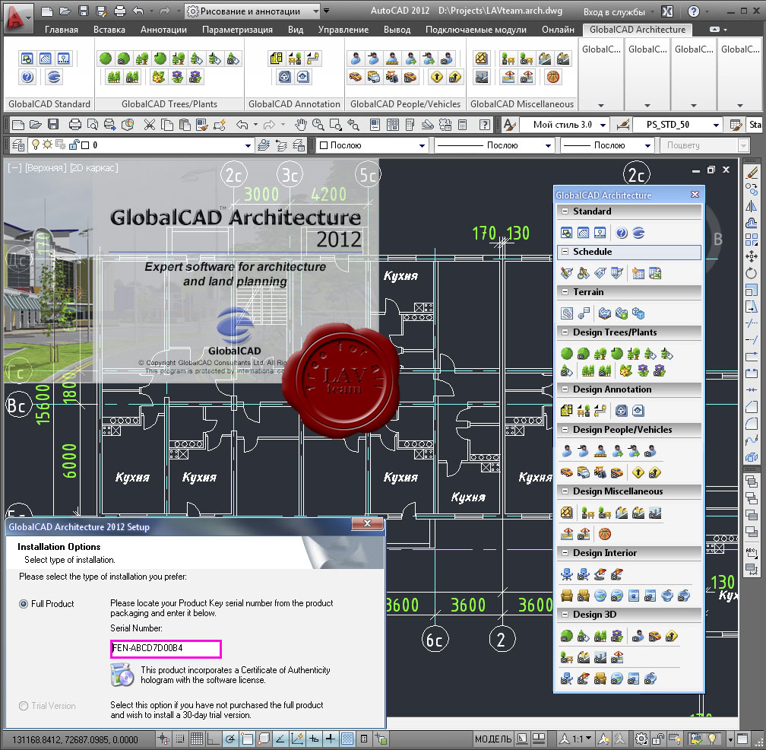Click the globe icon in GlobalCAD Standard ribbon

coord(54,77)
